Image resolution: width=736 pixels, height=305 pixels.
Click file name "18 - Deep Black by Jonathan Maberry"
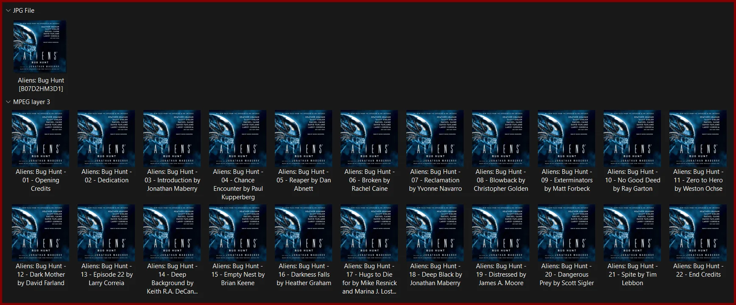click(x=435, y=275)
